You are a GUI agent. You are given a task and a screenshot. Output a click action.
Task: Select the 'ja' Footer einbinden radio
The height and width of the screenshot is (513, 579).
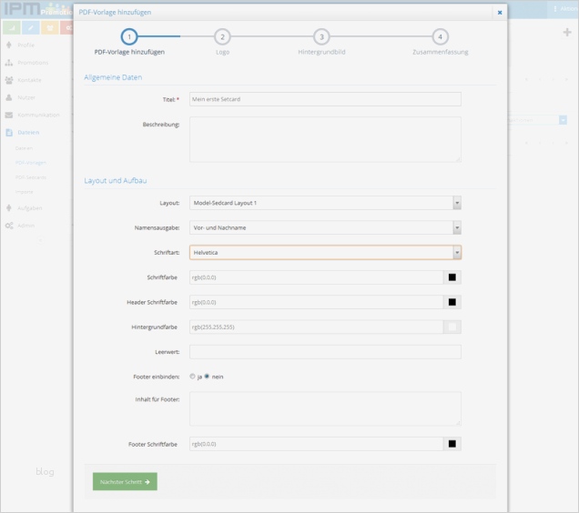pos(192,377)
